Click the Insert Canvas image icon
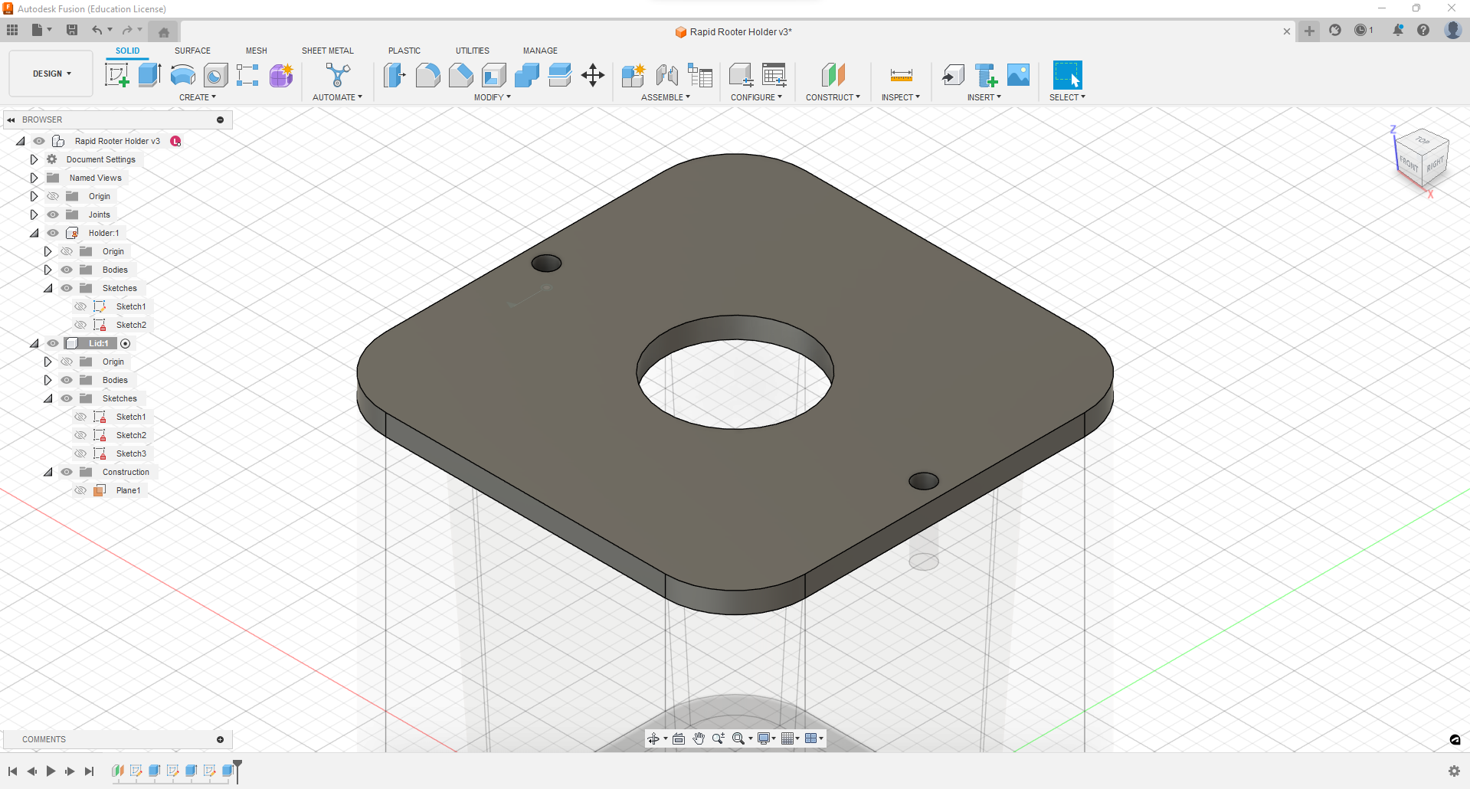1470x789 pixels. [1018, 75]
